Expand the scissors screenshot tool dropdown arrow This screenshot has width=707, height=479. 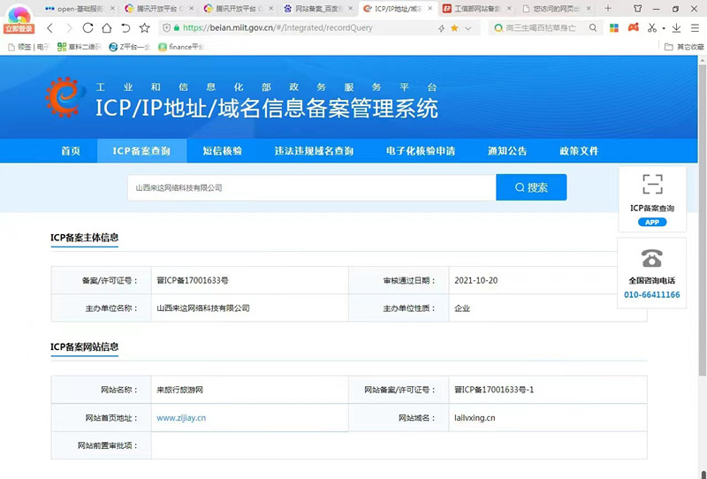point(663,28)
